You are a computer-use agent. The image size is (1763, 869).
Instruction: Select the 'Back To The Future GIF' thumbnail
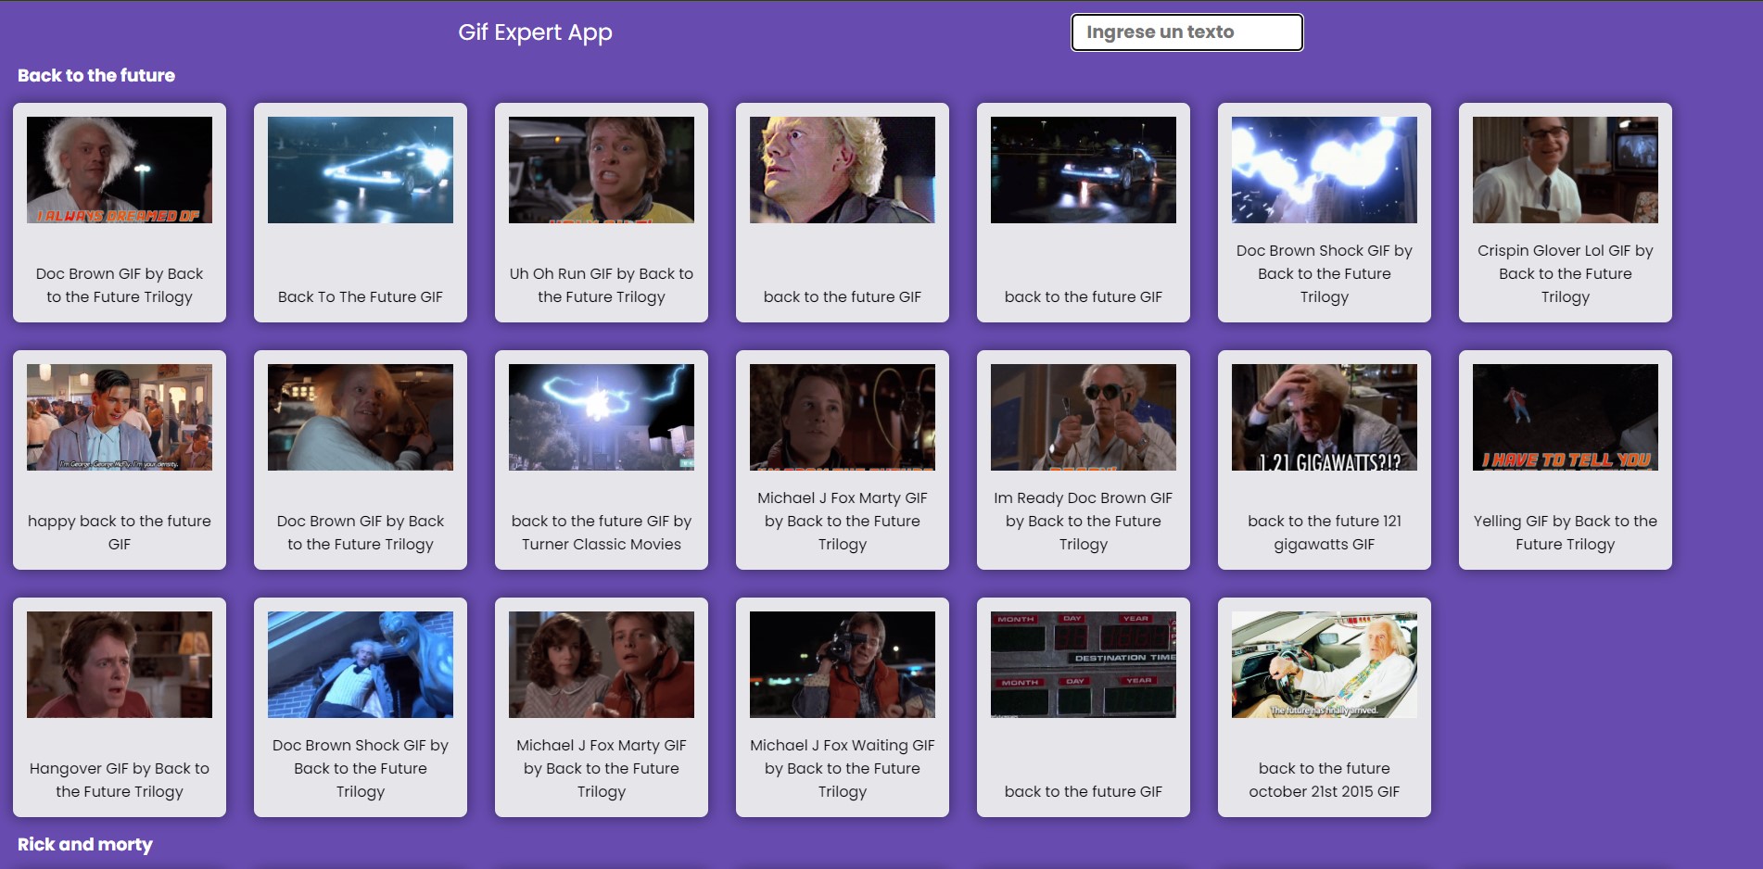click(360, 170)
